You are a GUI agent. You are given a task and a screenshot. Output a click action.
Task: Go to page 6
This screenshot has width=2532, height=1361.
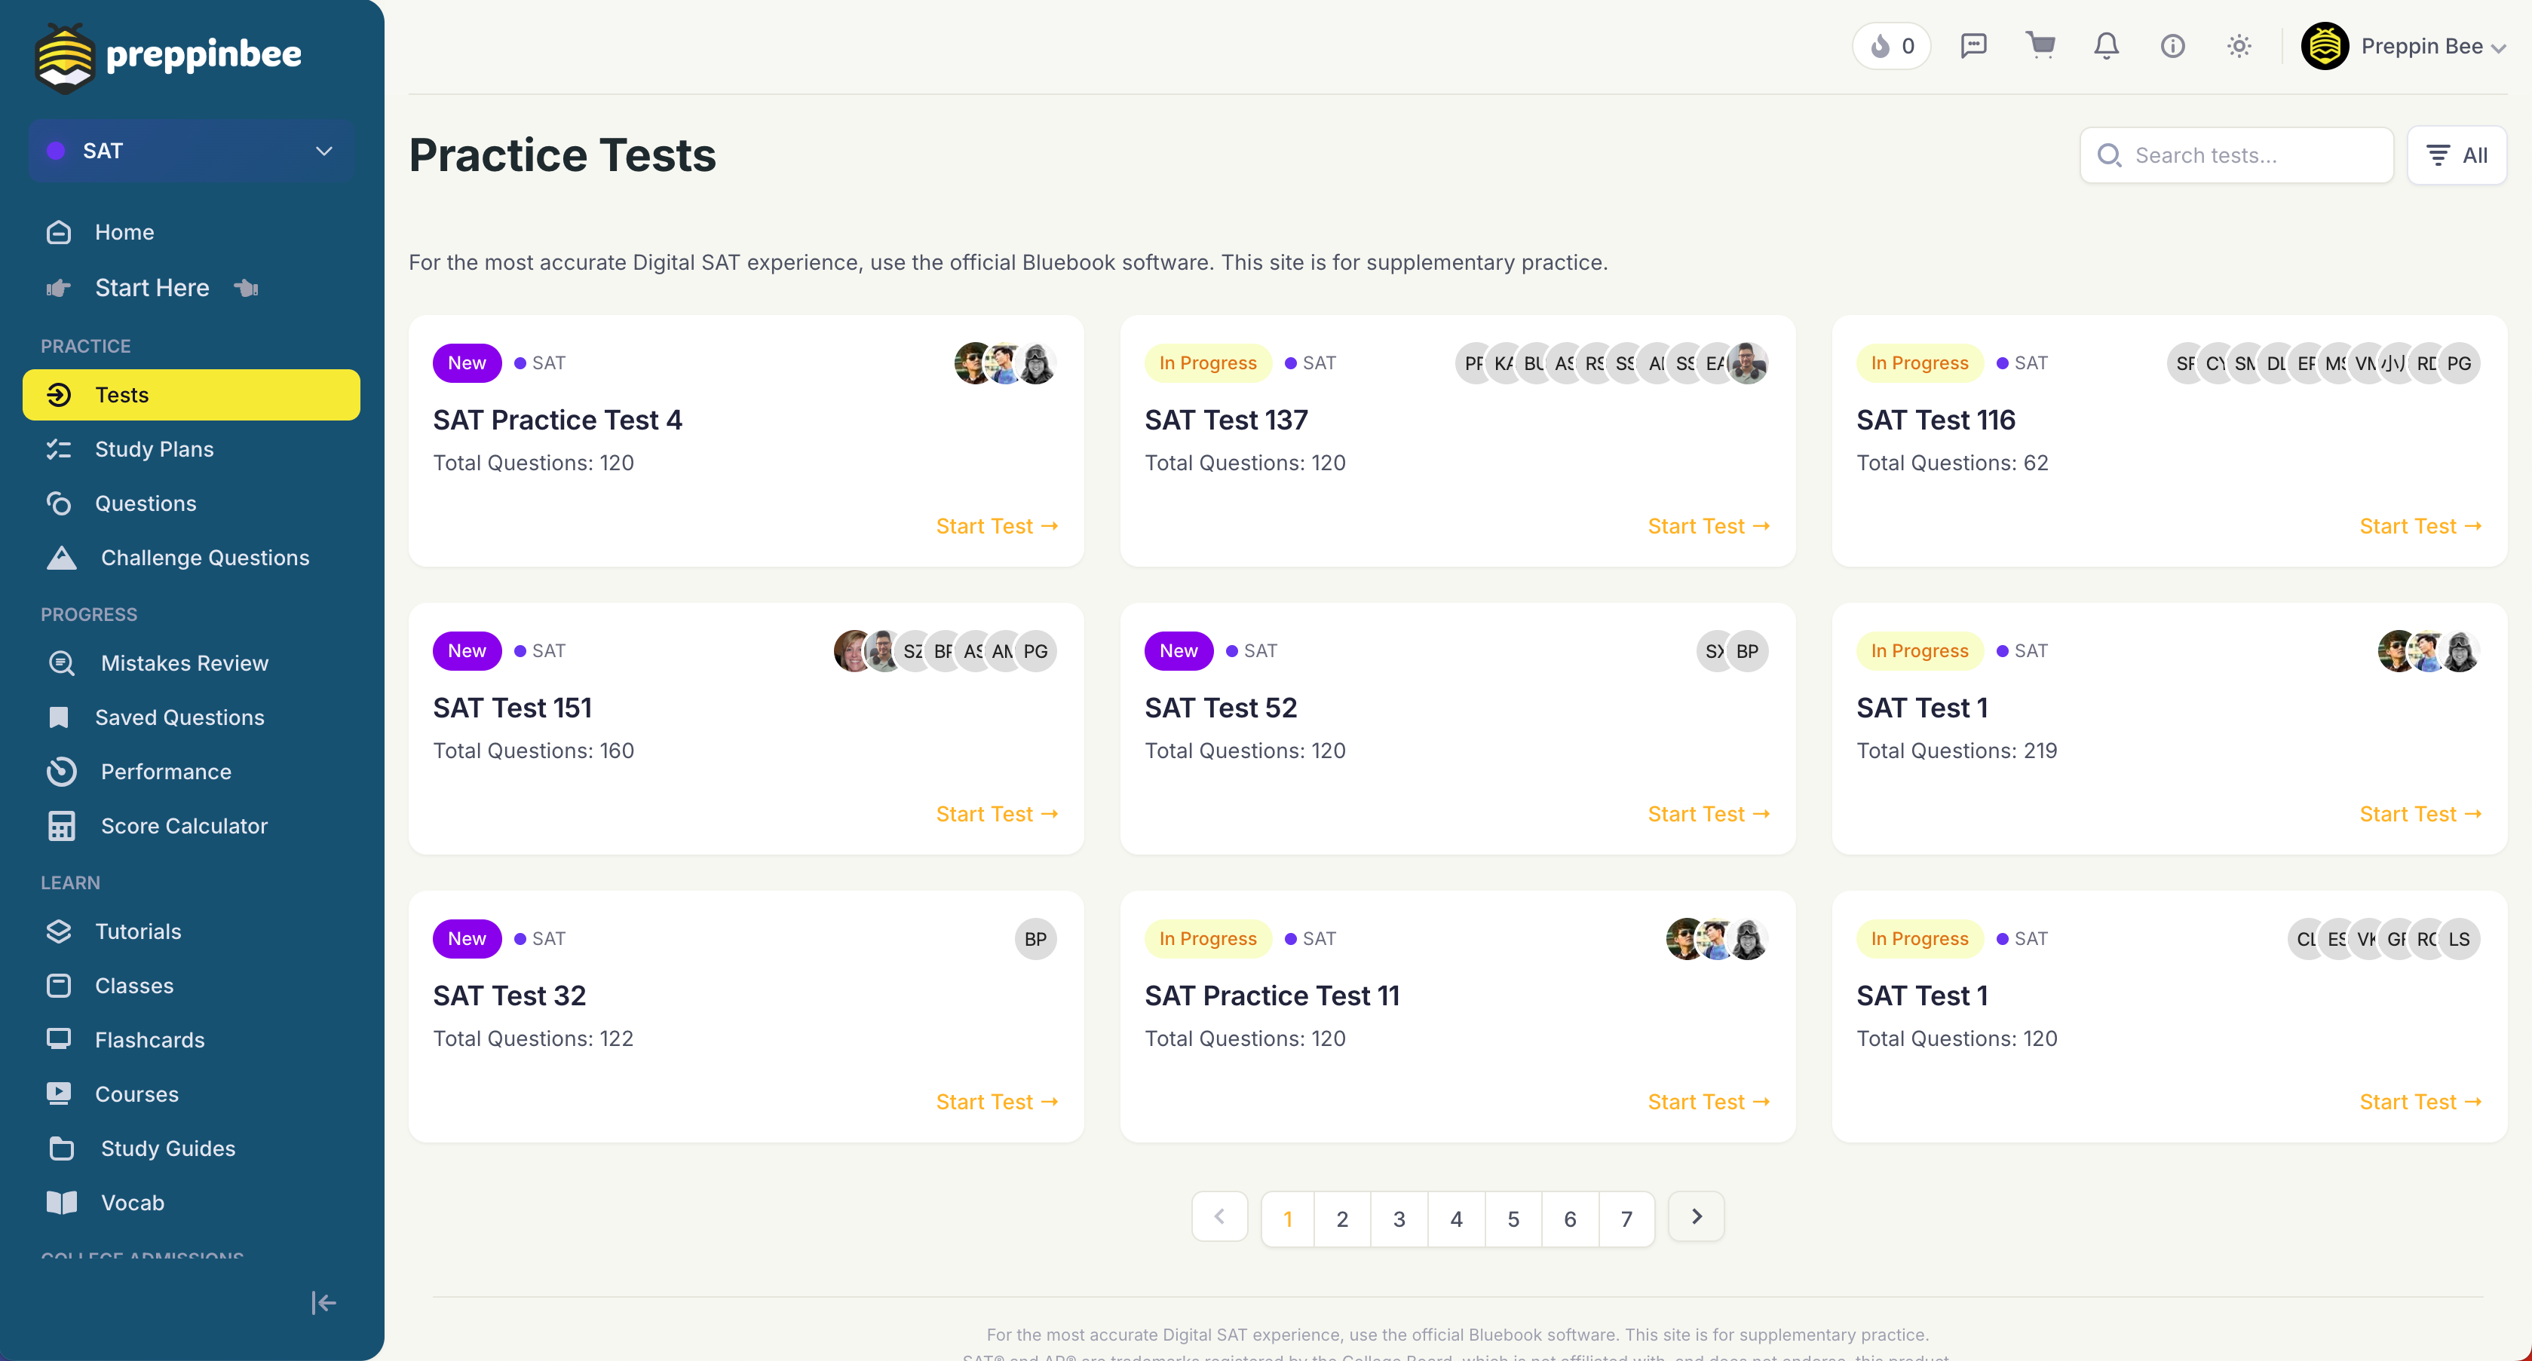(1570, 1219)
